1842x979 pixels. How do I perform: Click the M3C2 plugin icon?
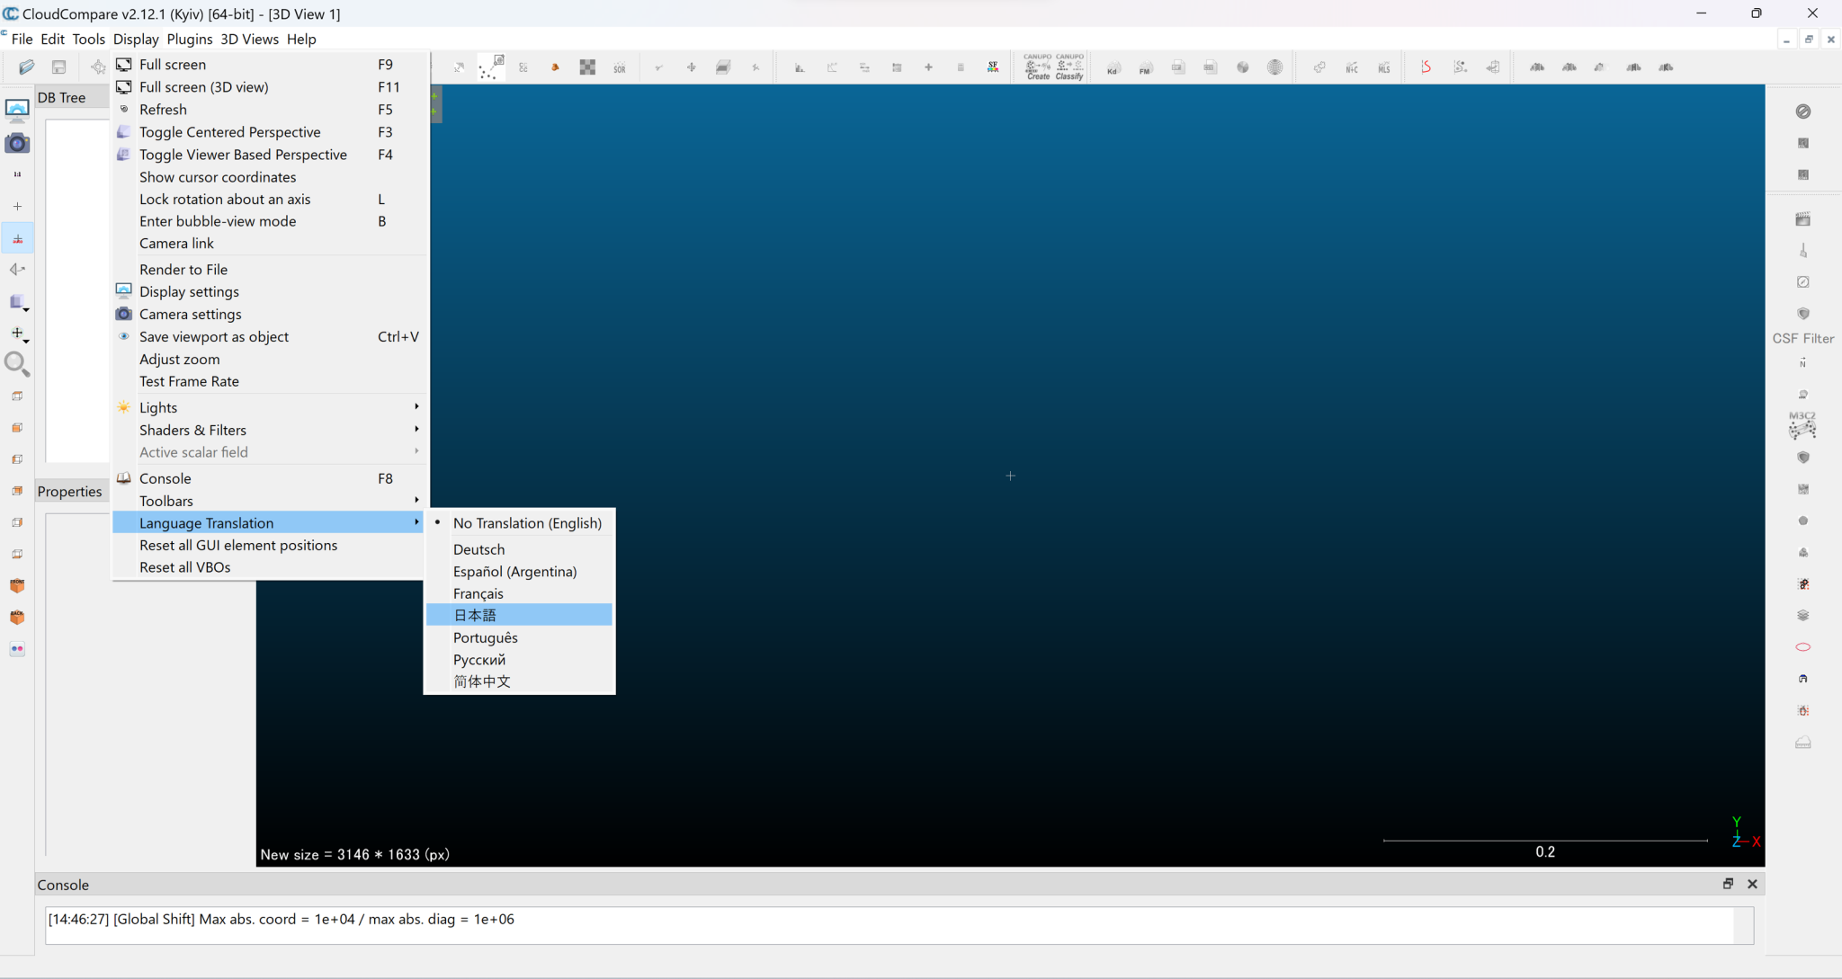coord(1802,424)
